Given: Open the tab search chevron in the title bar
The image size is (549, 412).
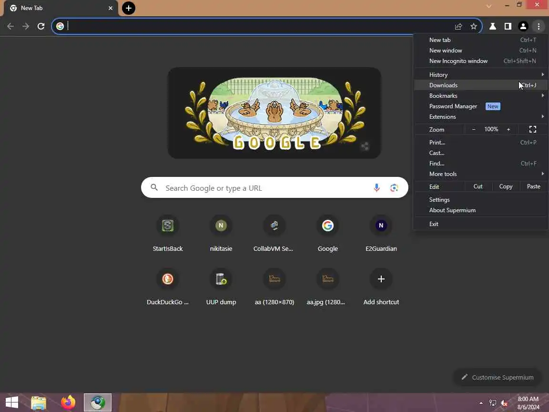Looking at the screenshot, I should (489, 6).
